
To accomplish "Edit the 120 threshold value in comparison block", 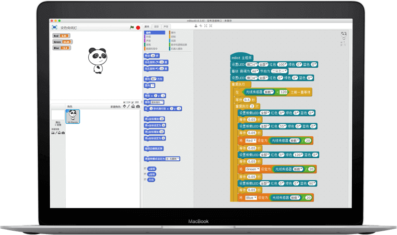I will pyautogui.click(x=283, y=92).
